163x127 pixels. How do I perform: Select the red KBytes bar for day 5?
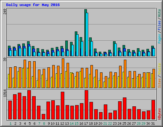pyautogui.click(x=29, y=105)
